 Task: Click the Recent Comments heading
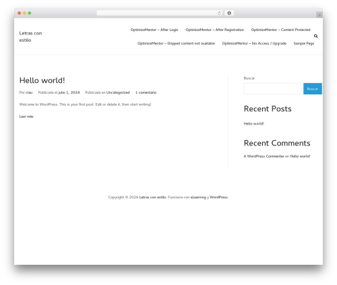[277, 144]
